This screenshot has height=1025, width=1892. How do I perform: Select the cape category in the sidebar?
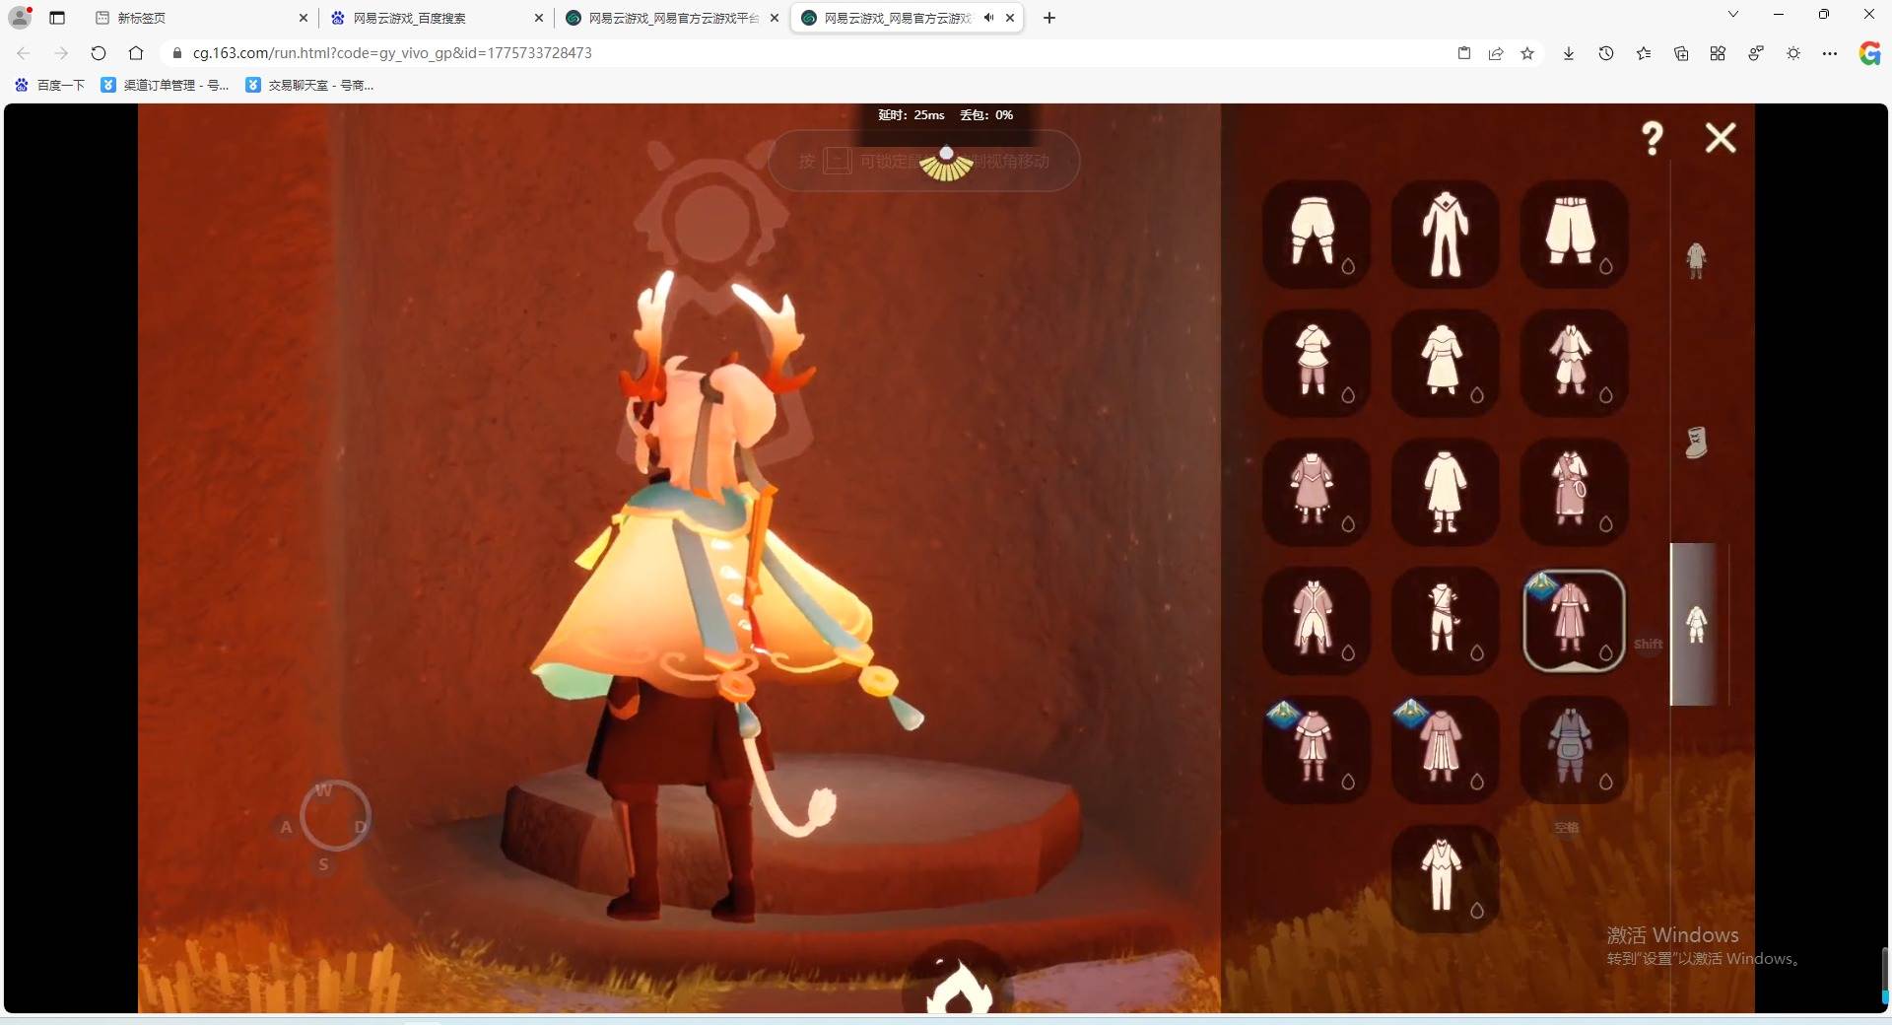(1696, 260)
